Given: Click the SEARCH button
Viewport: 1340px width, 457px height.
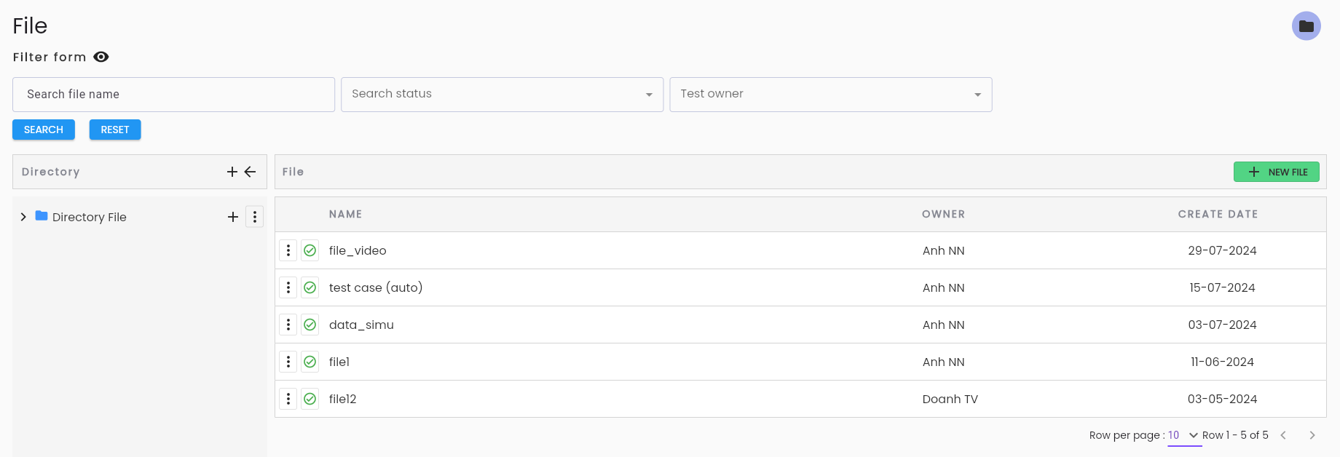Looking at the screenshot, I should pos(44,130).
